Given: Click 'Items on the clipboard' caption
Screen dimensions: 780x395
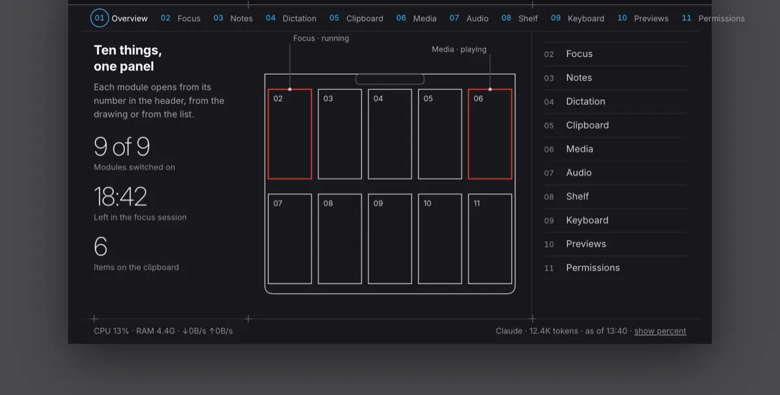Looking at the screenshot, I should pos(136,267).
